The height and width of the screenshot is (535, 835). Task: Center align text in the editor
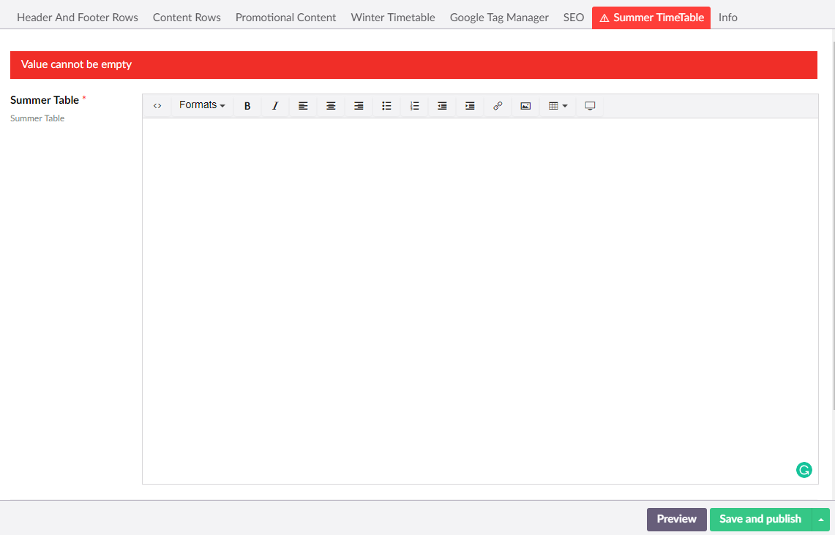(x=331, y=106)
